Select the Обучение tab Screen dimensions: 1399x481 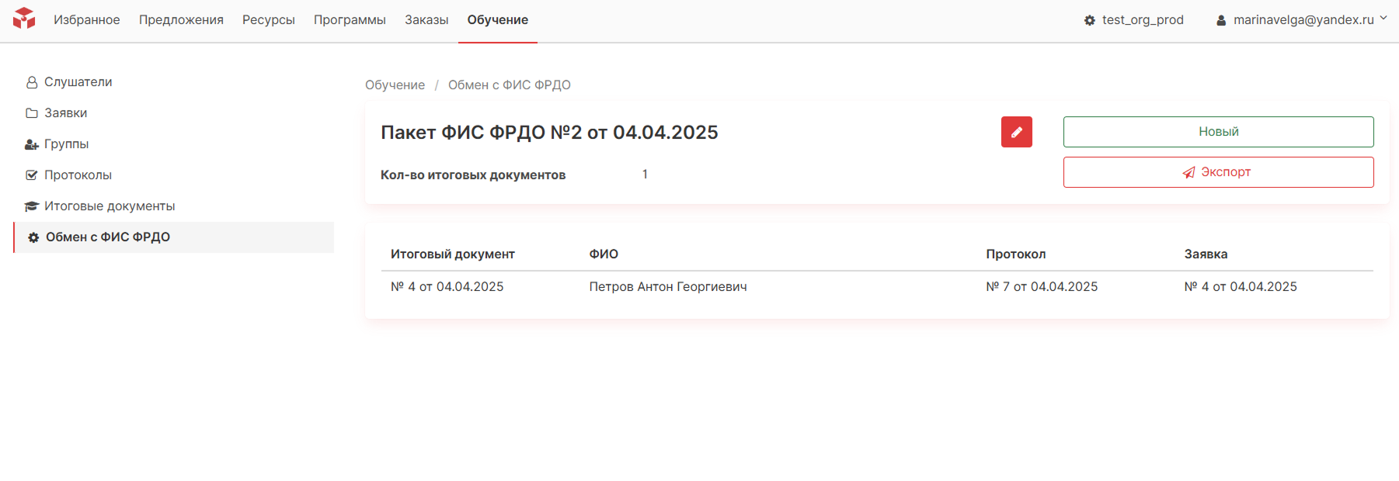point(498,20)
